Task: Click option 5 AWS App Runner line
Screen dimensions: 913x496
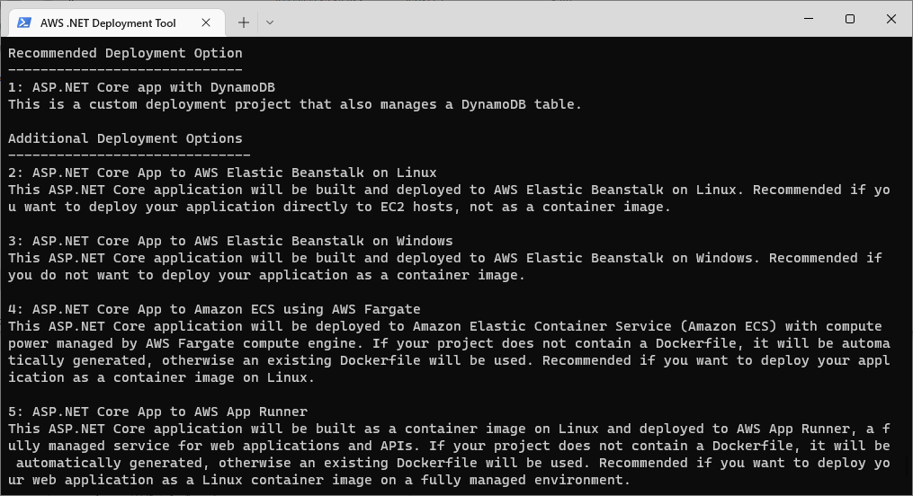Action: (157, 412)
